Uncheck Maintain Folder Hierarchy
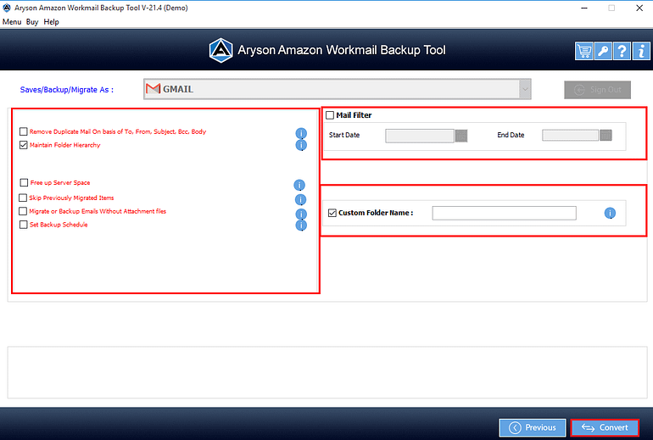Screen dimensions: 653x440 click(x=24, y=146)
